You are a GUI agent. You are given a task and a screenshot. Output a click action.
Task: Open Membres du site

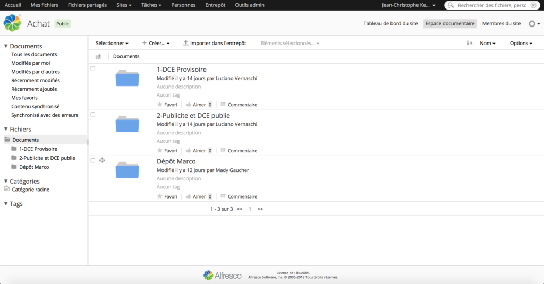(x=501, y=23)
